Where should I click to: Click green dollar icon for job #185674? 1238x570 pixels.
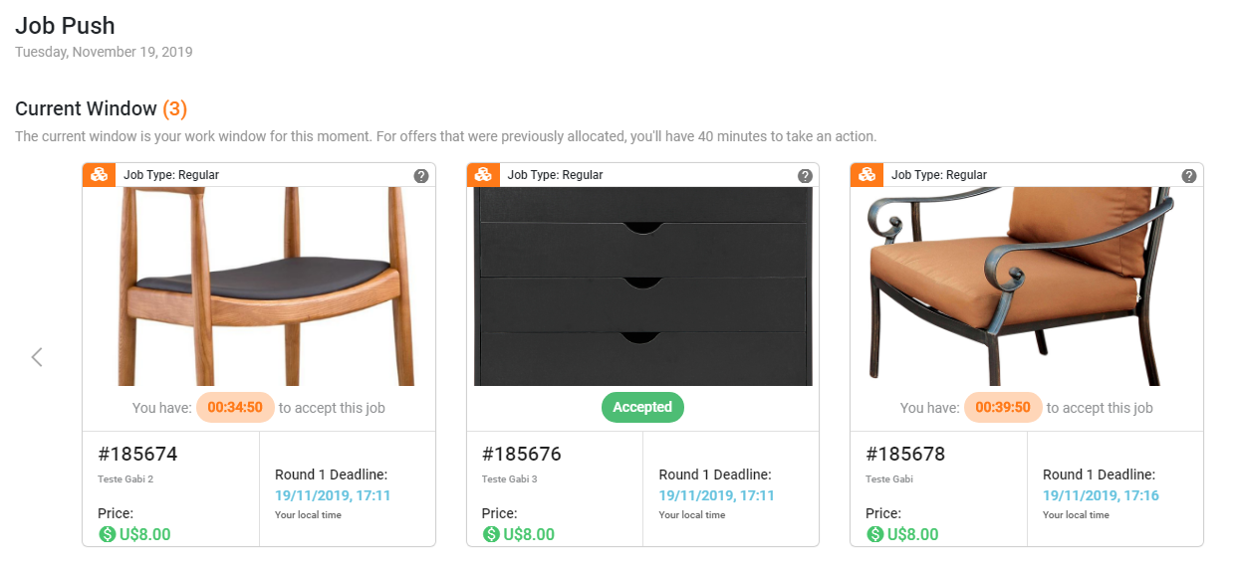(x=108, y=534)
